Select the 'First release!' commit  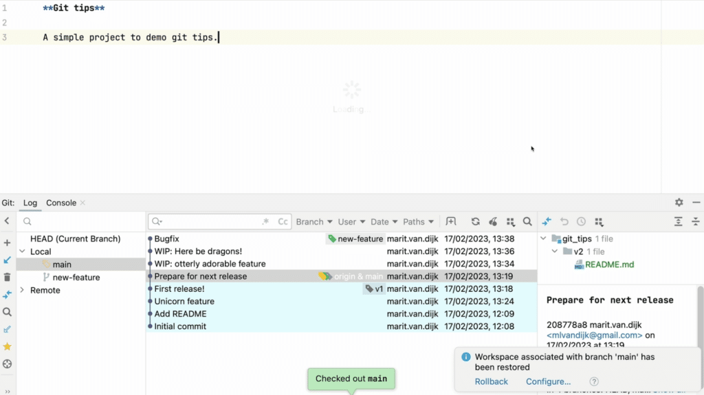click(342, 289)
